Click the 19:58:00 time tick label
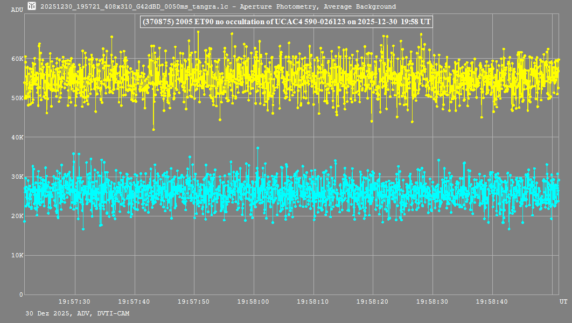The width and height of the screenshot is (572, 323). tap(254, 302)
